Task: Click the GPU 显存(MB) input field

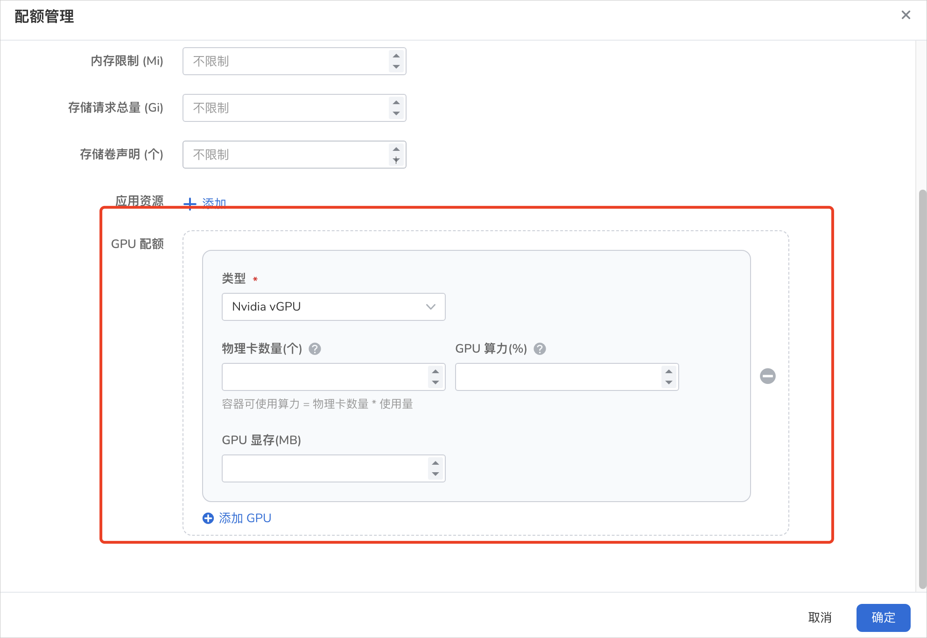Action: pyautogui.click(x=333, y=468)
